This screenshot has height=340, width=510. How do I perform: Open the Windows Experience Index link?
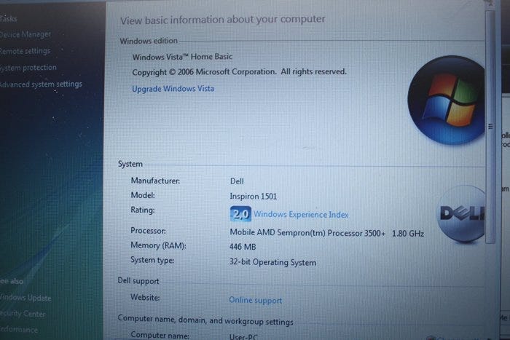coord(301,215)
